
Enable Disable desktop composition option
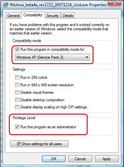17,100
